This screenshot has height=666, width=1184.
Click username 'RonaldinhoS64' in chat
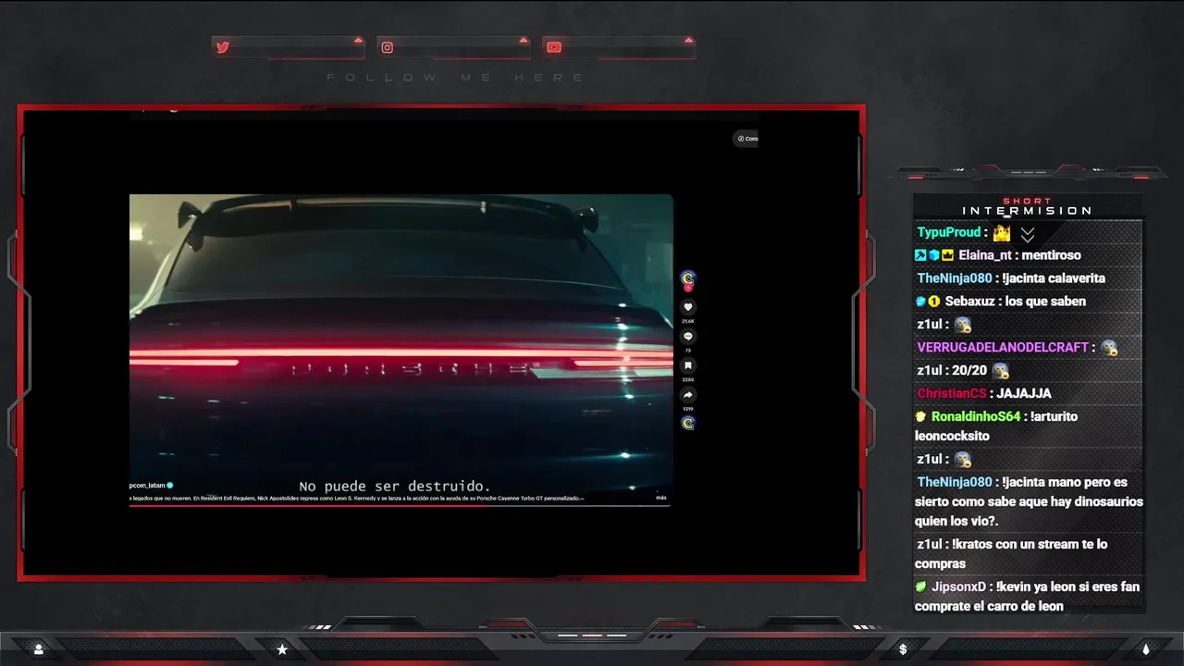(x=976, y=417)
